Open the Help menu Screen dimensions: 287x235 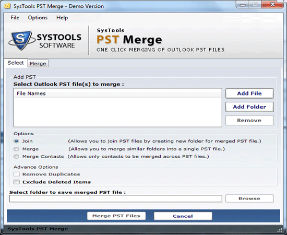[x=62, y=18]
